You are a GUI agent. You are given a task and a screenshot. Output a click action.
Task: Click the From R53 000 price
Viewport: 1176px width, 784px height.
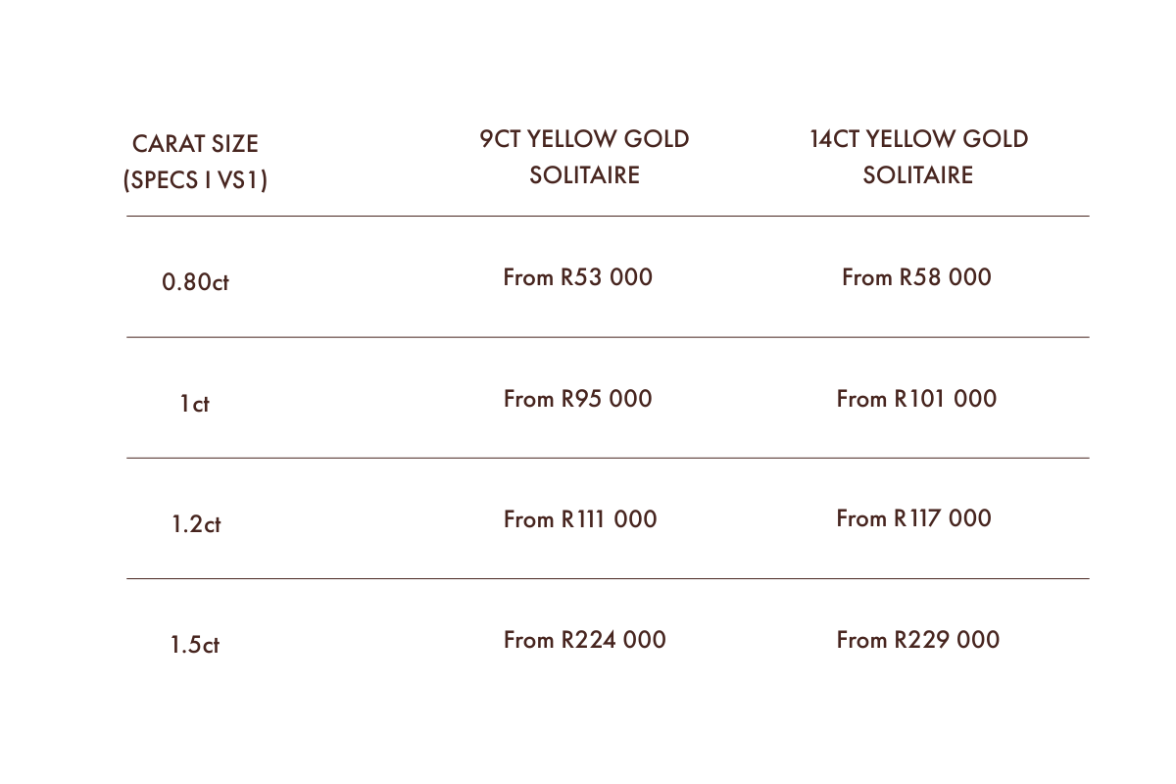(x=577, y=277)
